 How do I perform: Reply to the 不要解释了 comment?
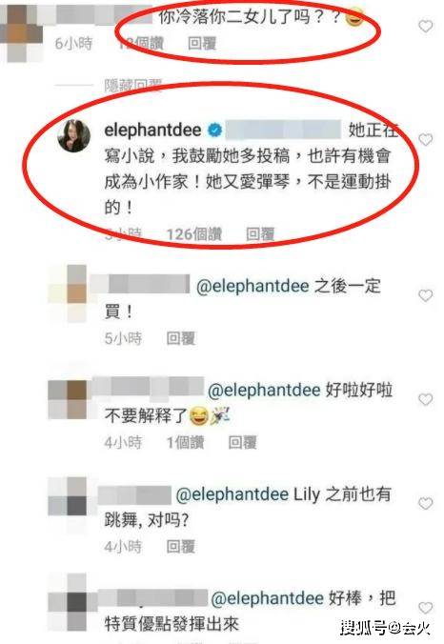[242, 442]
